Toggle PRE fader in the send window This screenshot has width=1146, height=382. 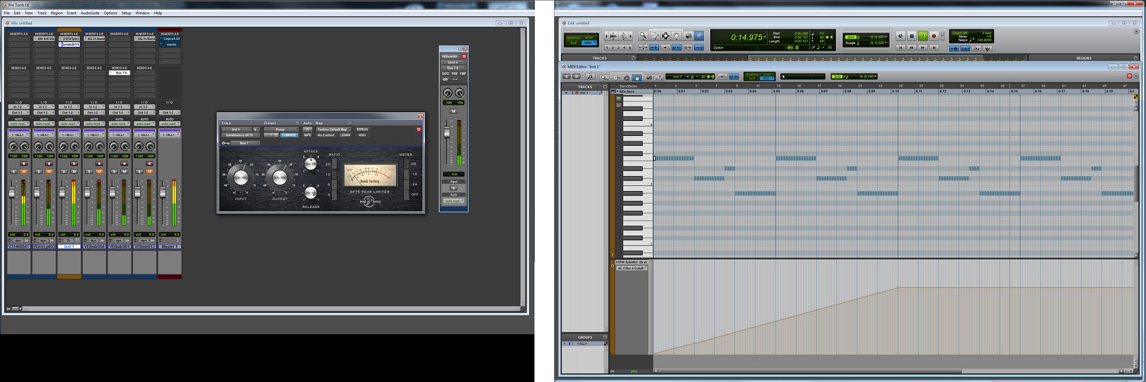pyautogui.click(x=454, y=74)
